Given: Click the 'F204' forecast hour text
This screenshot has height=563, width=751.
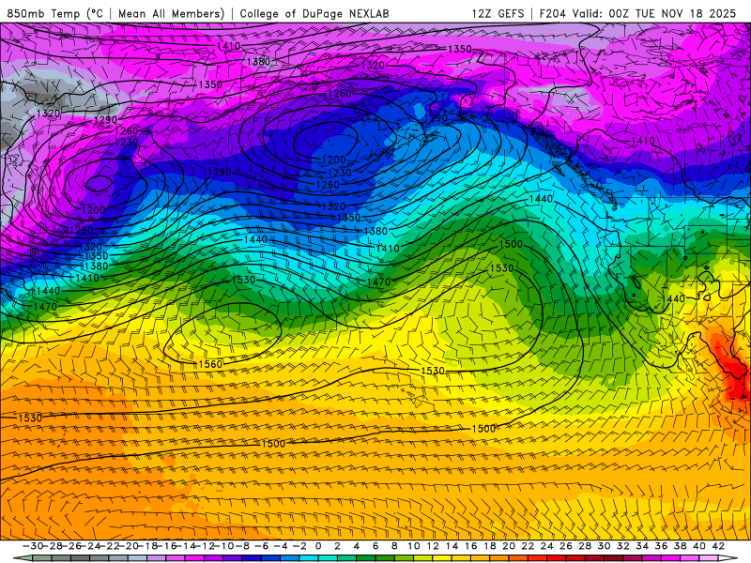Looking at the screenshot, I should pos(552,13).
